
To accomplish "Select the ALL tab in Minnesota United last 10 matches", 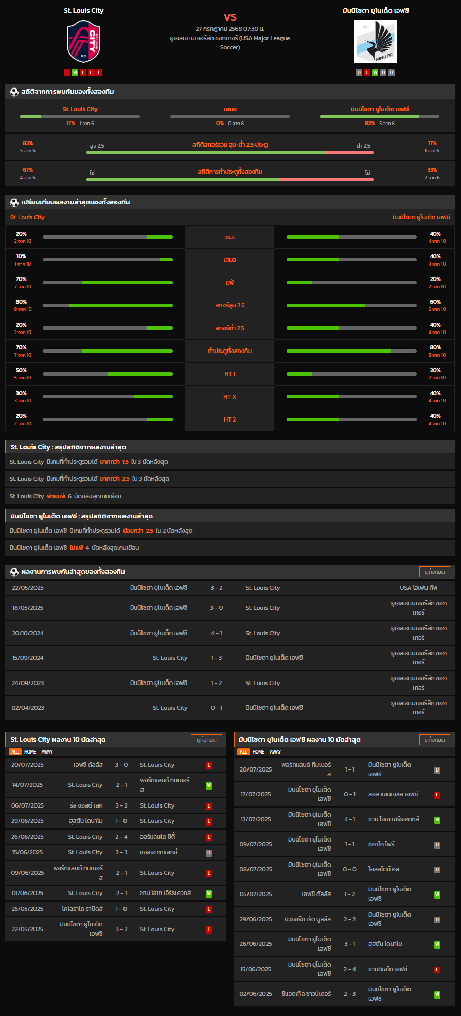I will point(243,752).
